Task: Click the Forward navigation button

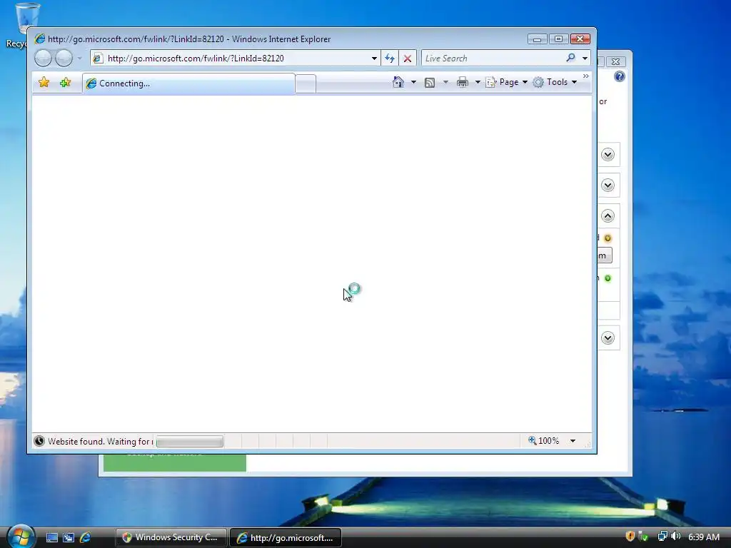Action: click(64, 59)
